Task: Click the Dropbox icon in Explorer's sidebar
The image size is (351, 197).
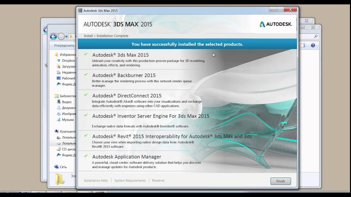Action: (59, 60)
